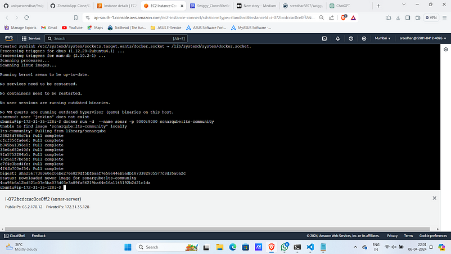The image size is (451, 254).
Task: Click the zoom magnifier icon in address bar
Action: [x=321, y=17]
